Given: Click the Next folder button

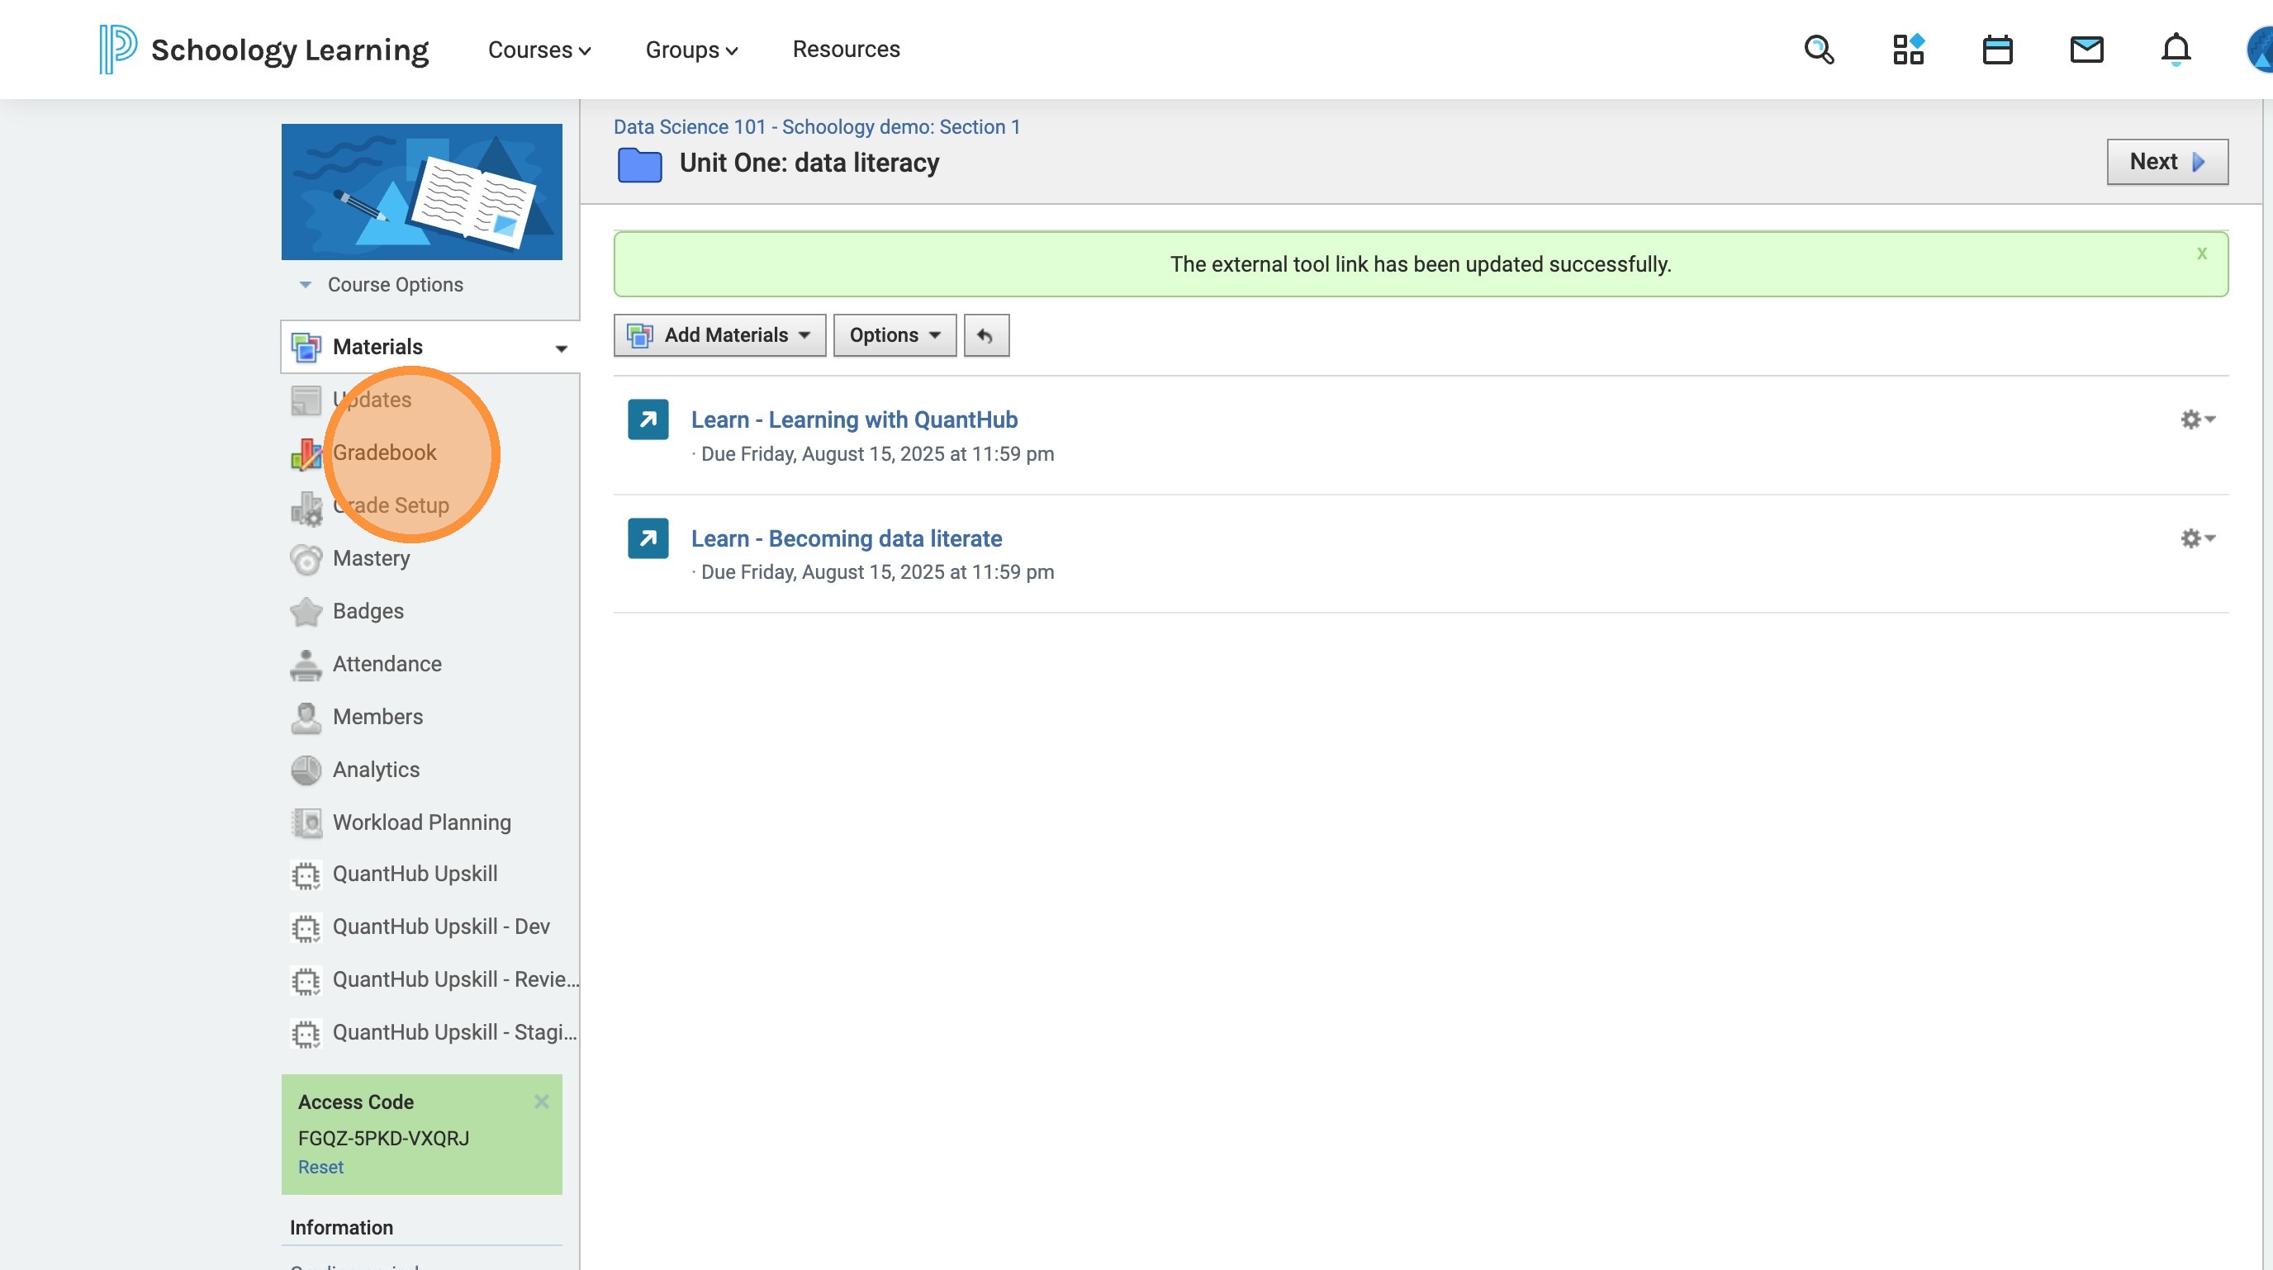Looking at the screenshot, I should click(2166, 161).
